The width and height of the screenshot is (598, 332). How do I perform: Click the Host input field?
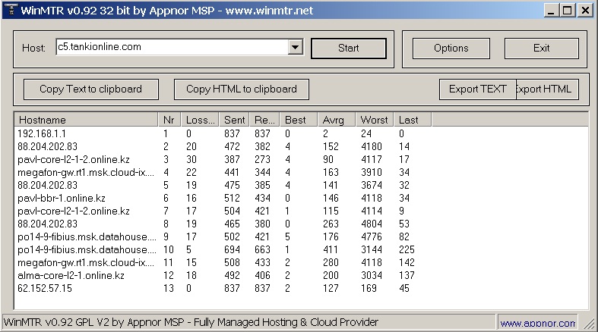pyautogui.click(x=171, y=48)
